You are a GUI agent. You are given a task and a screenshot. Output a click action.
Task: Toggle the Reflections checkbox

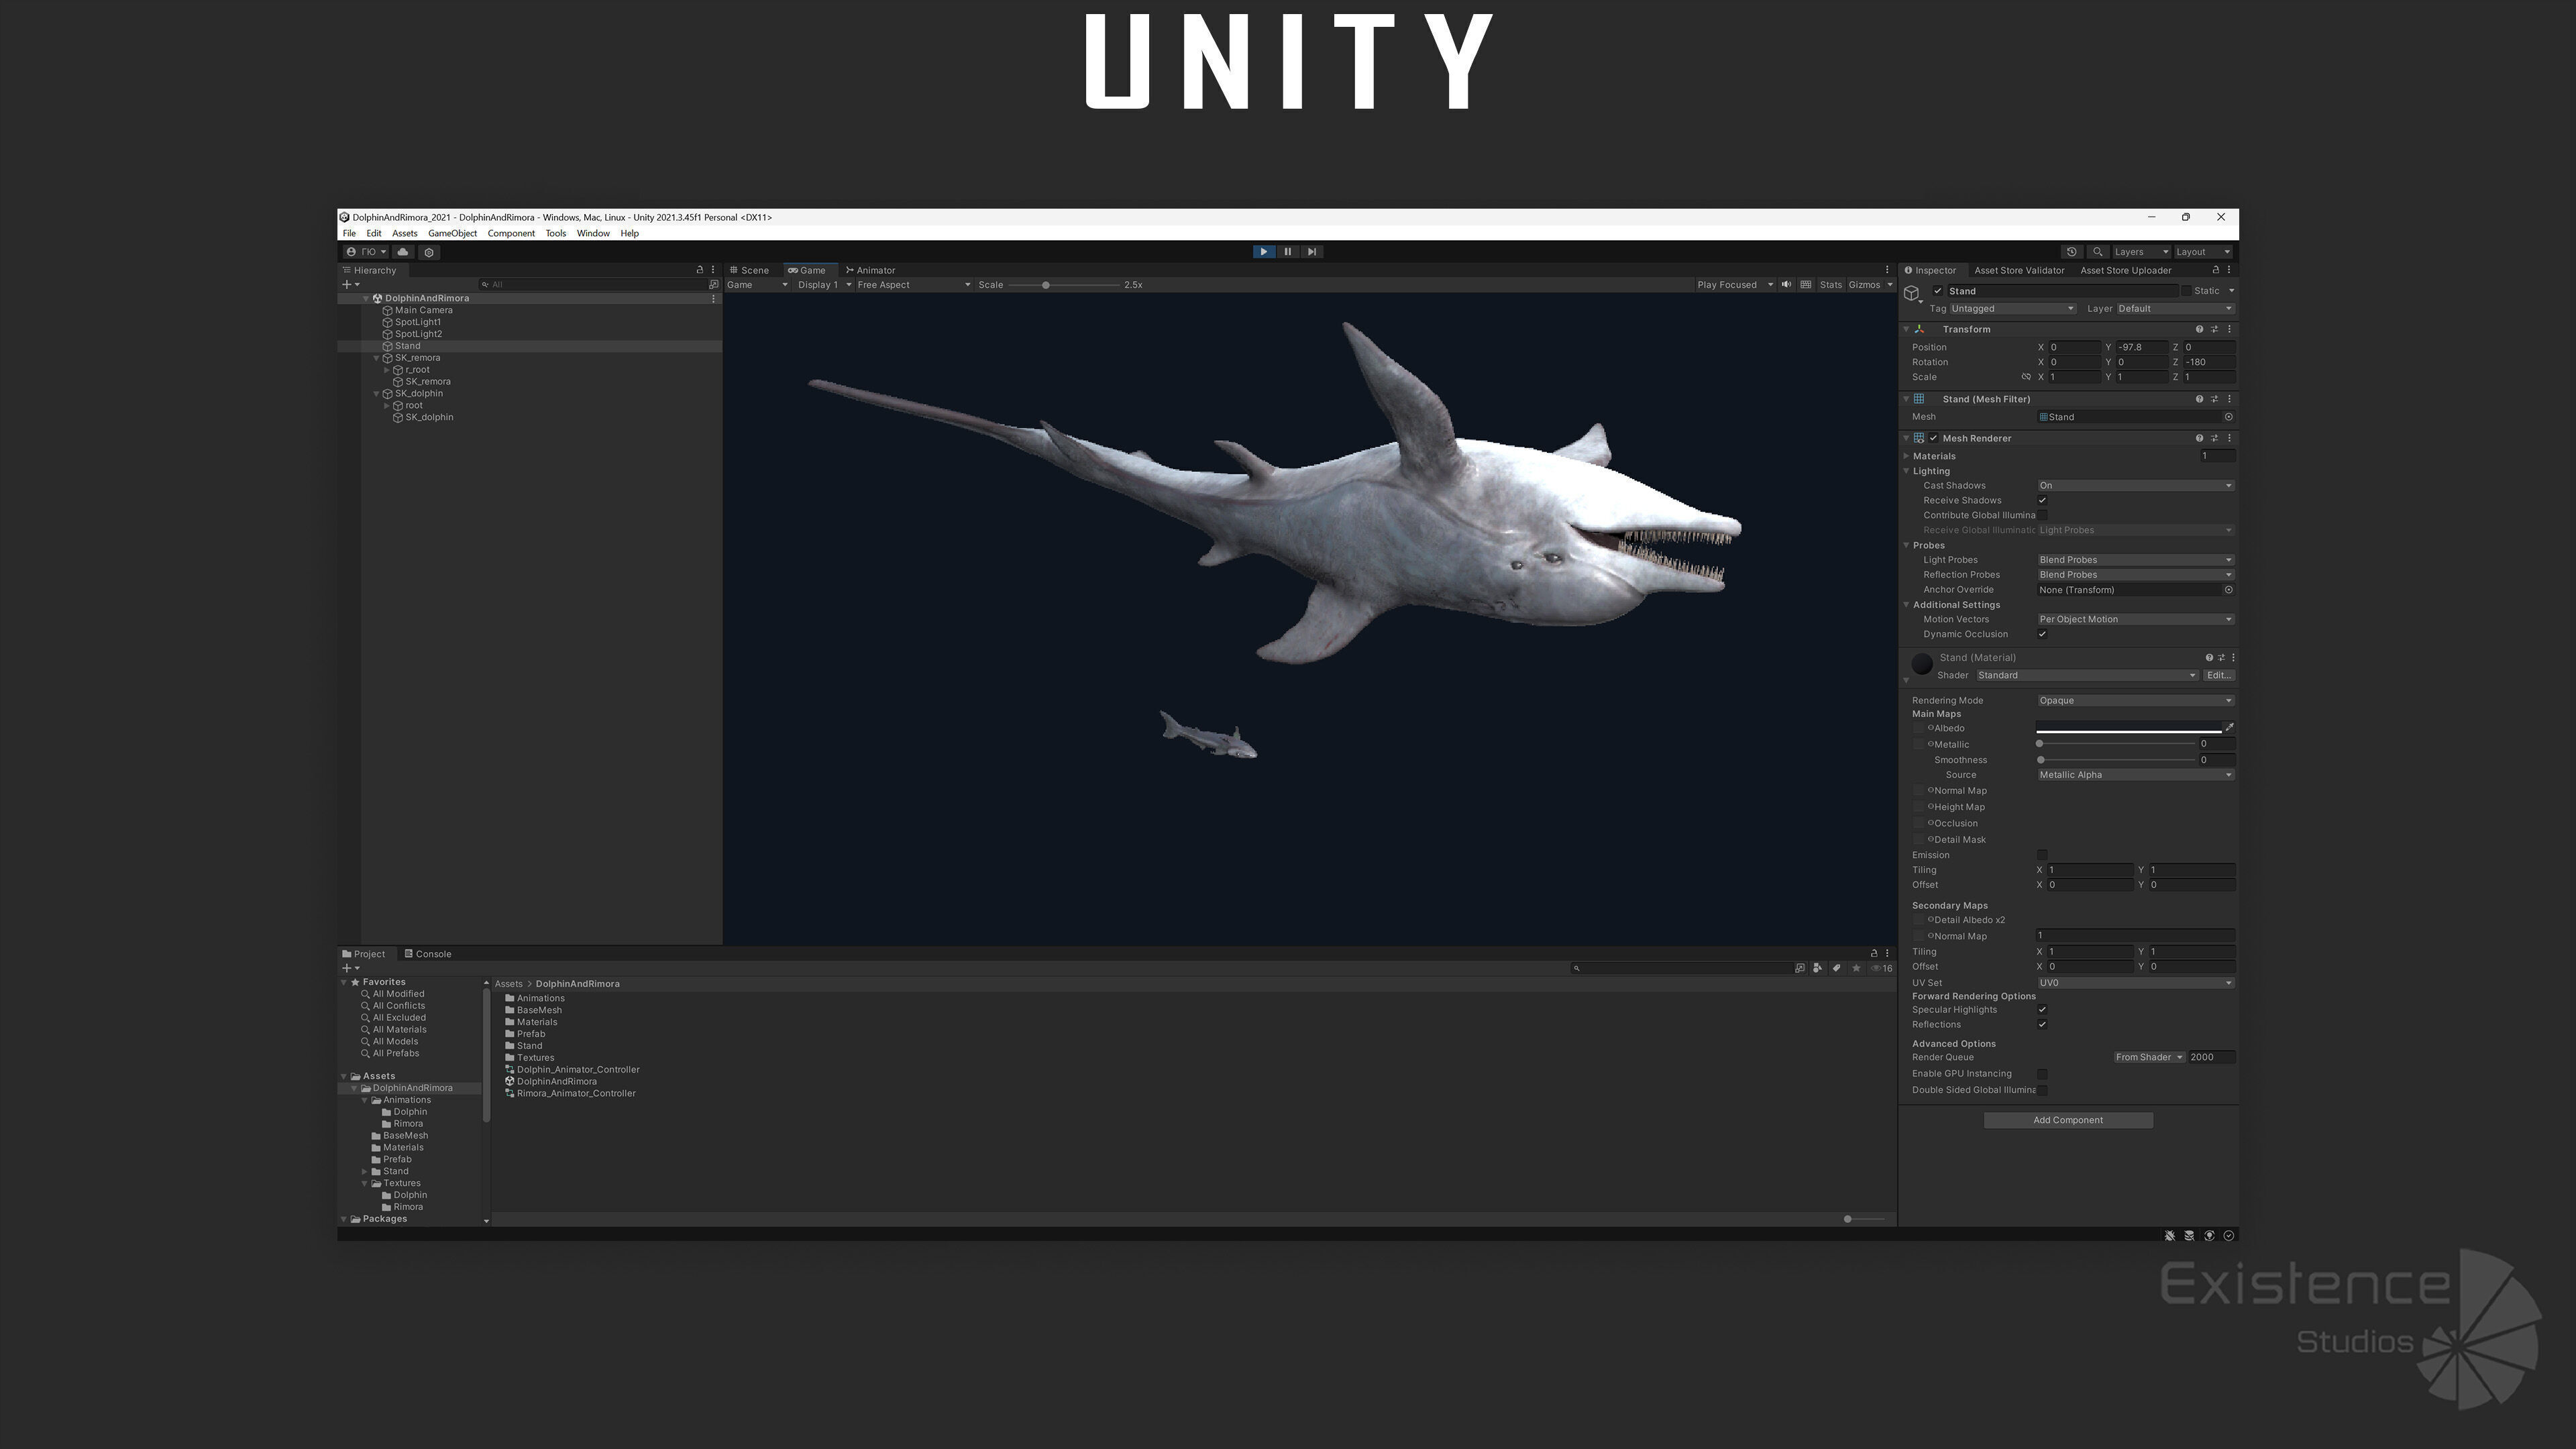tap(2042, 1025)
